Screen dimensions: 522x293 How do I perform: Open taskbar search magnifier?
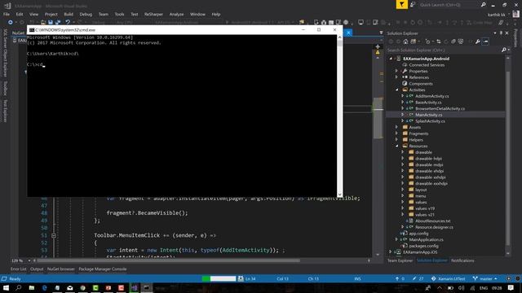click(19, 287)
